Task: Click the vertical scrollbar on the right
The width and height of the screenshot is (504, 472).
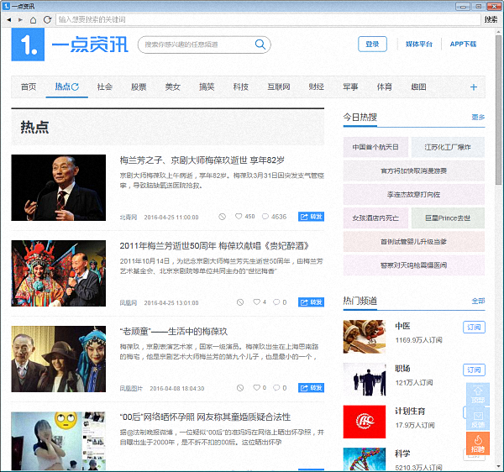Action: pyautogui.click(x=499, y=126)
